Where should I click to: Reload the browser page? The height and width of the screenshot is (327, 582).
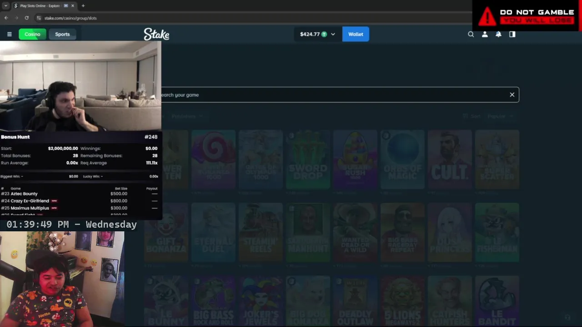coord(27,18)
